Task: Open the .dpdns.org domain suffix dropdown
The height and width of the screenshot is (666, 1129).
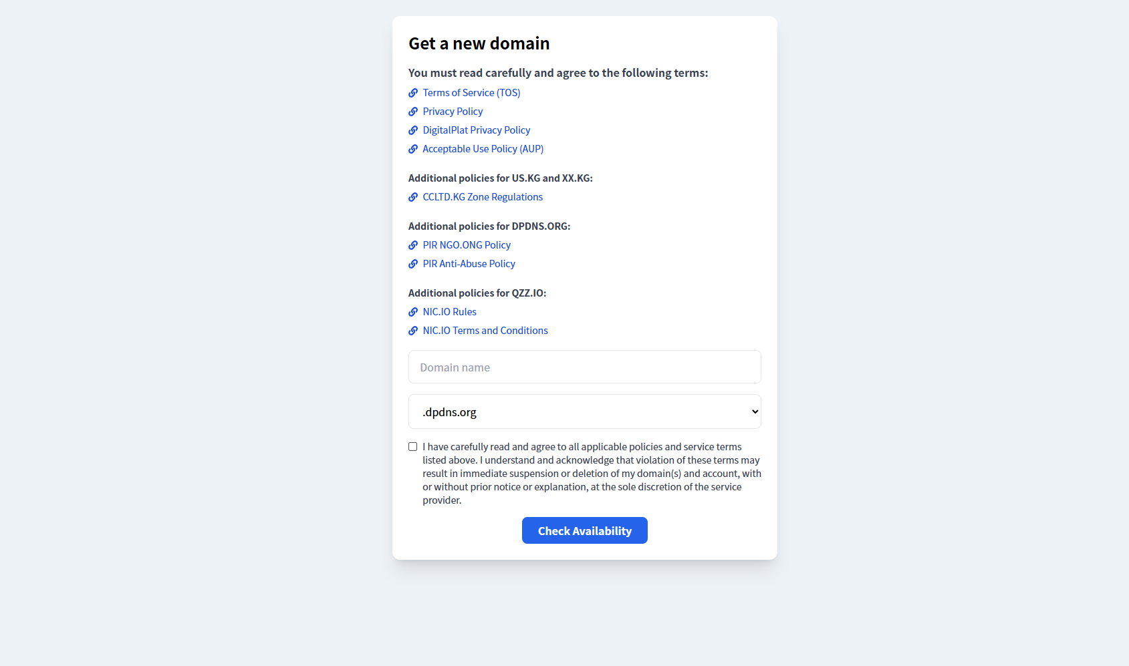Action: (584, 411)
